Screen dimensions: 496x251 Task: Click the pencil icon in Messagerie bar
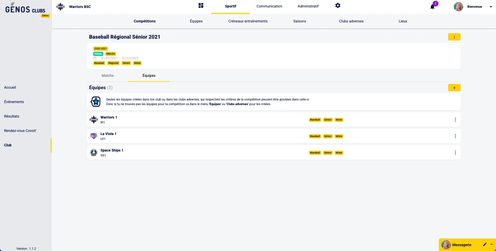(485, 244)
